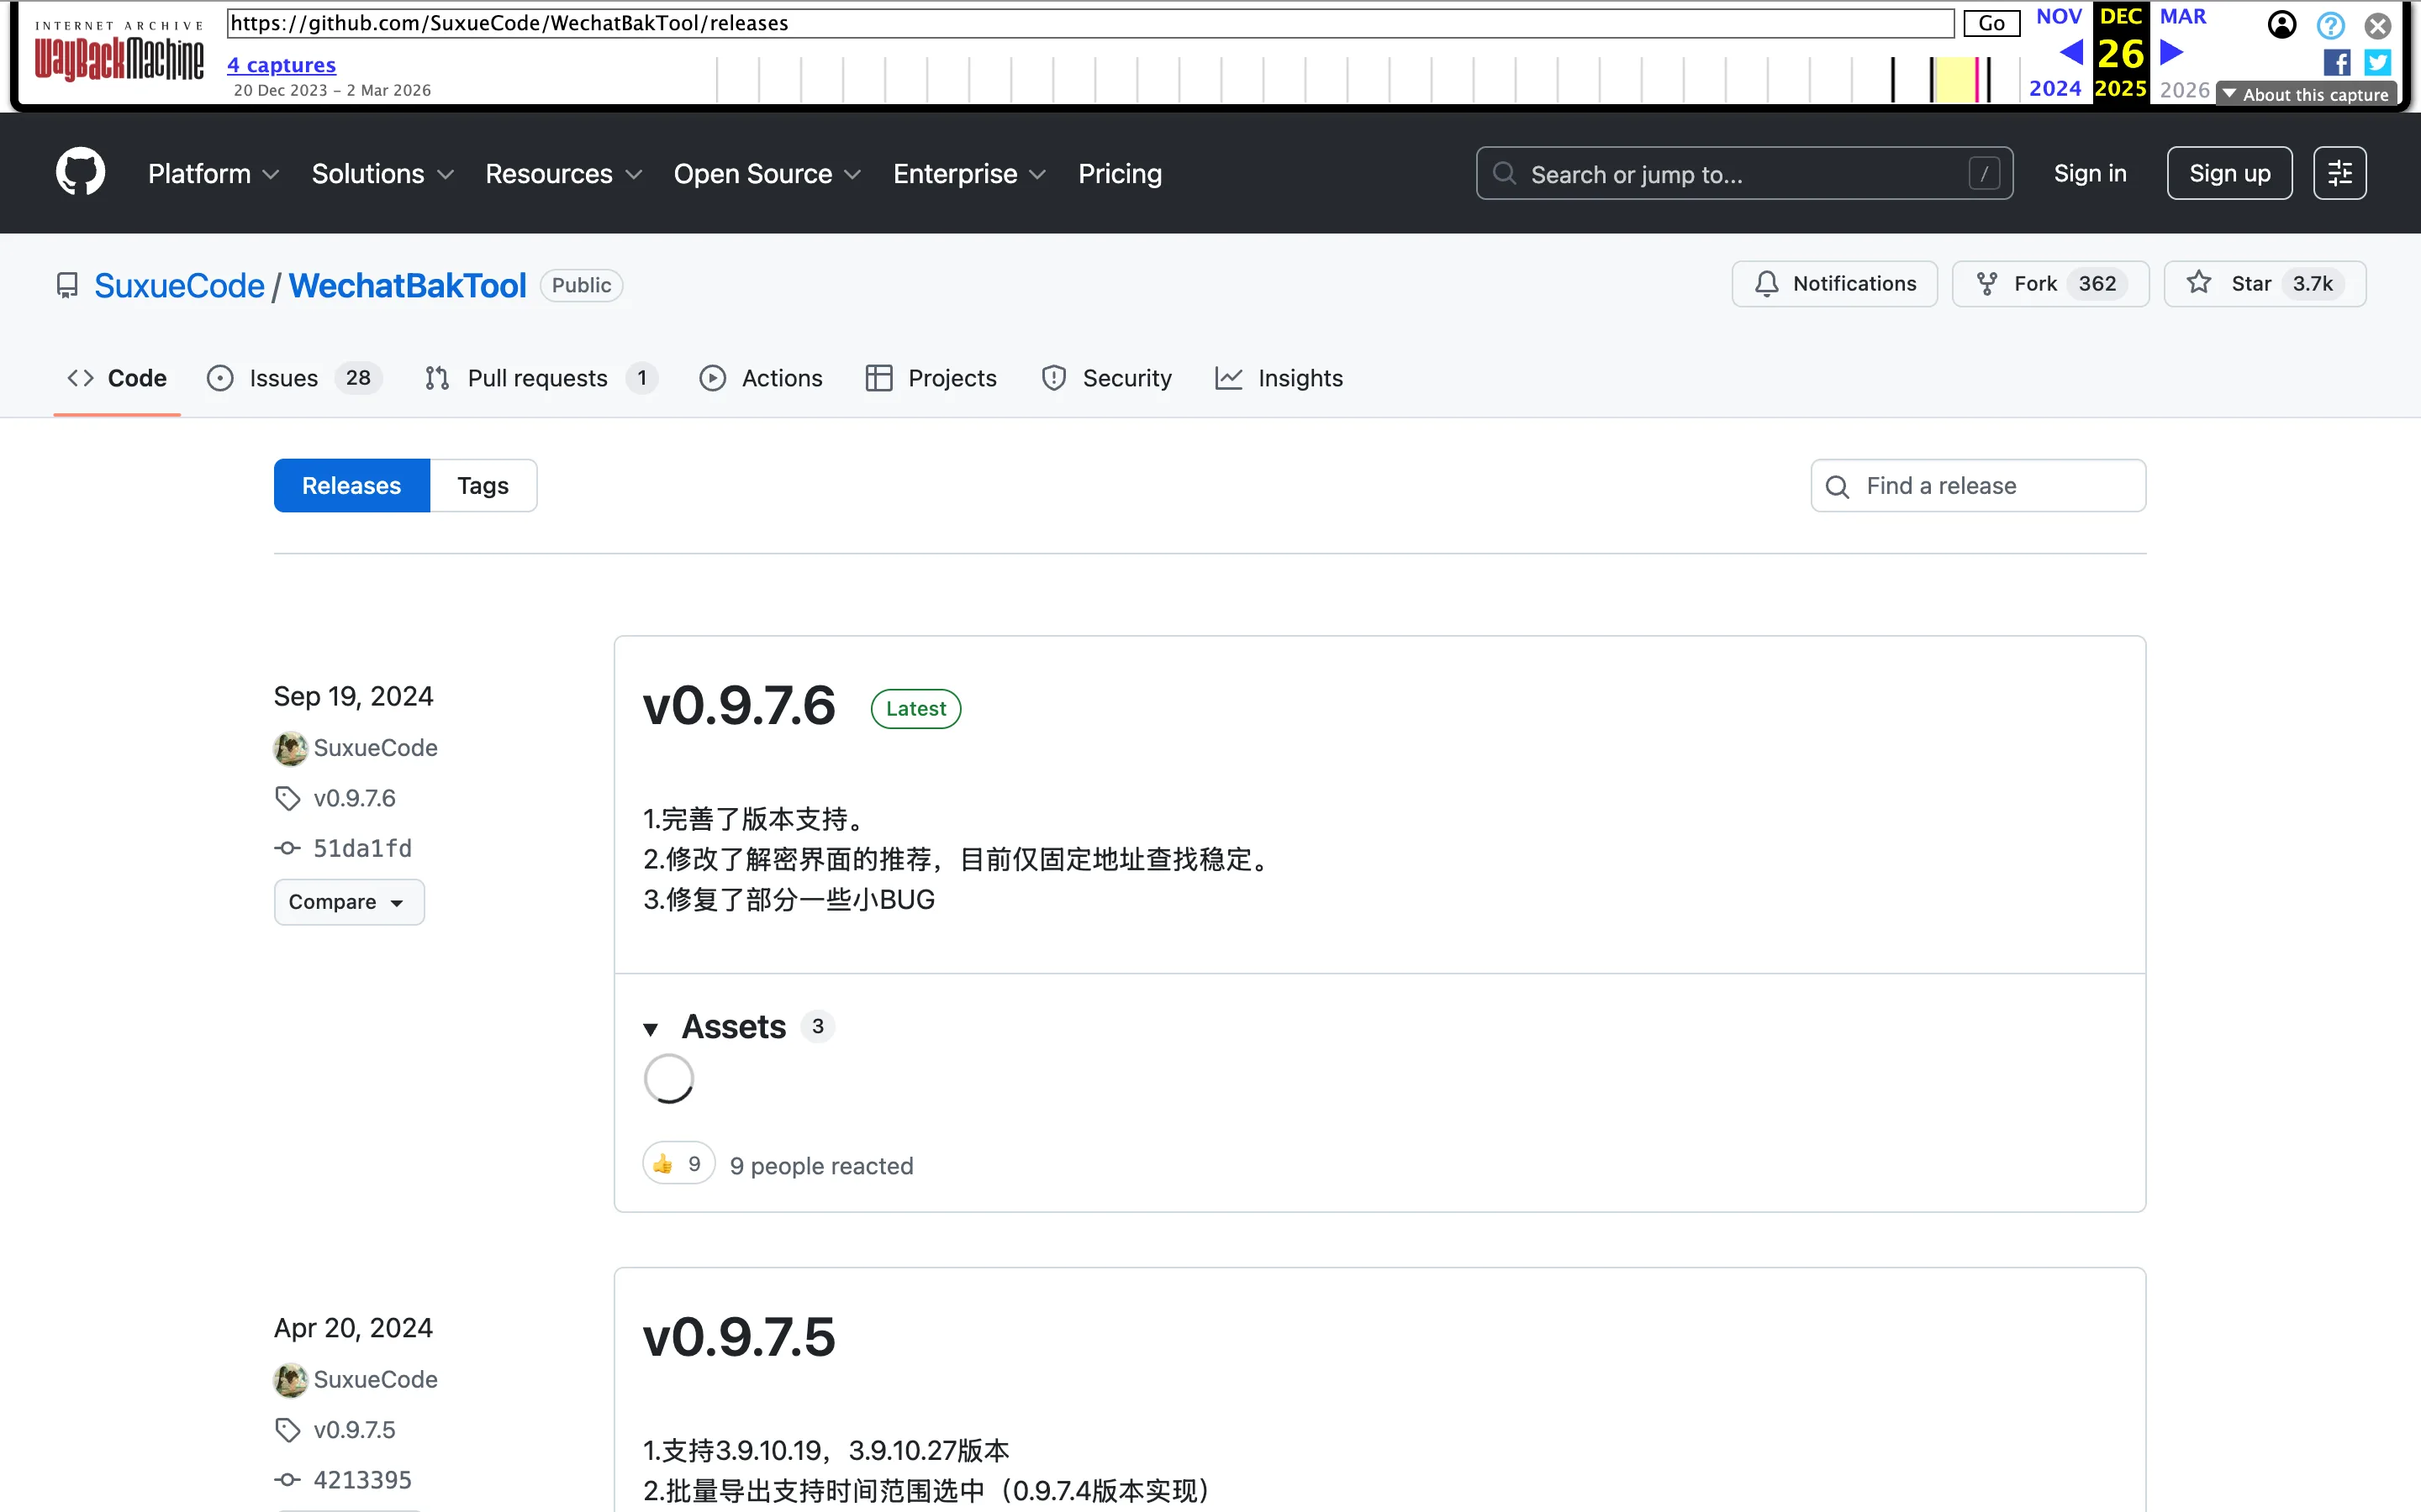Click the SuxueCode avatar for v0.9.7.6
The image size is (2421, 1512).
click(290, 748)
